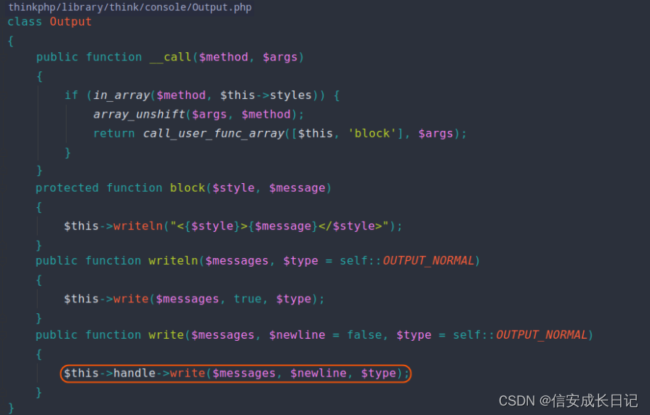Click the $message parameter of block function

[x=297, y=188]
